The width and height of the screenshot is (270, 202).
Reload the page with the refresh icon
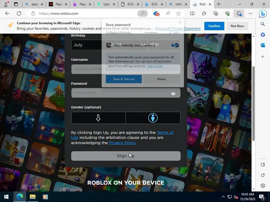tap(19, 13)
